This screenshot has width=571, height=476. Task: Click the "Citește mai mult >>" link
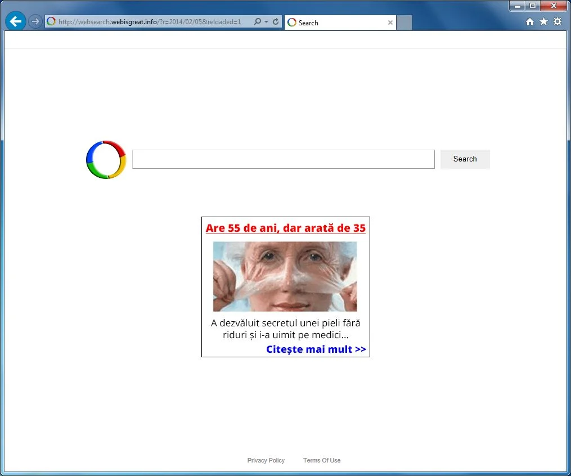point(316,349)
